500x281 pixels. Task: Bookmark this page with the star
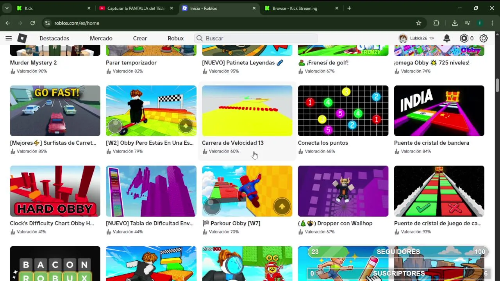[x=419, y=23]
